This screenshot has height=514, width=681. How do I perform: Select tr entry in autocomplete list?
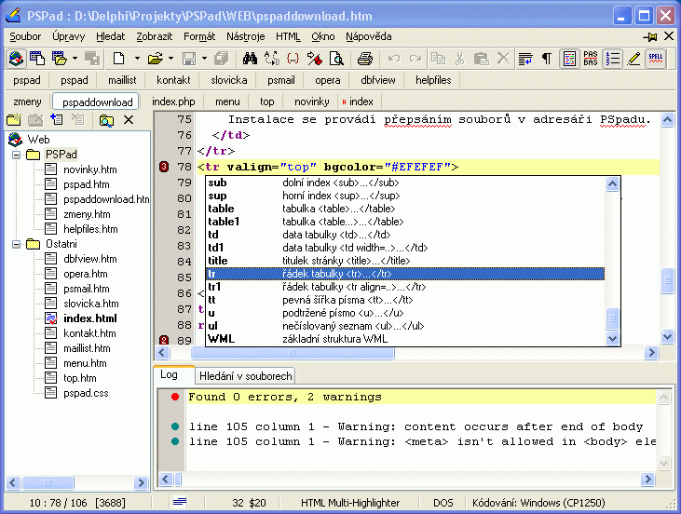point(404,274)
